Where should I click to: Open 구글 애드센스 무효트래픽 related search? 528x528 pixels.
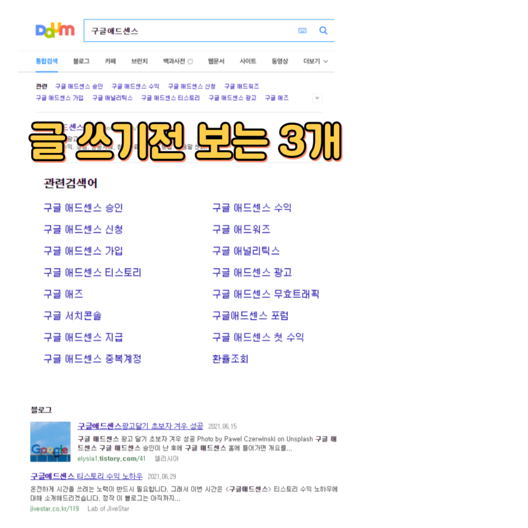coord(266,294)
